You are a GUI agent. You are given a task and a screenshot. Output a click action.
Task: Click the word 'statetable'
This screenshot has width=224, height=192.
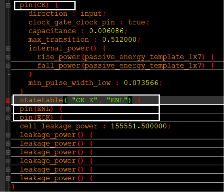point(41,100)
